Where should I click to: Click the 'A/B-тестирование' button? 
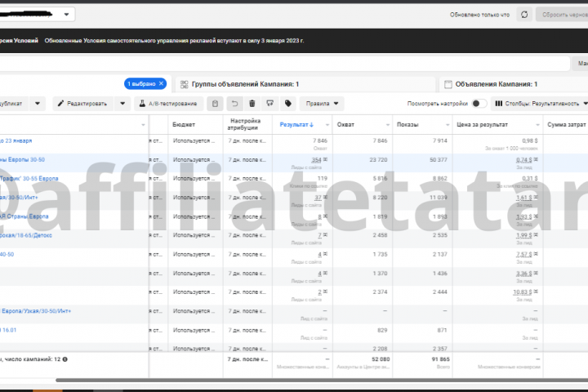pos(169,104)
